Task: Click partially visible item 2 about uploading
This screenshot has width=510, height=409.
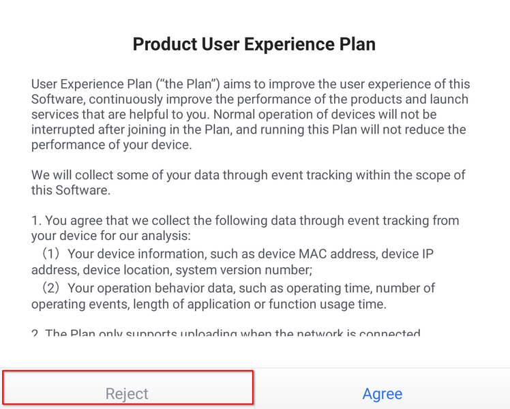Action: click(x=232, y=334)
